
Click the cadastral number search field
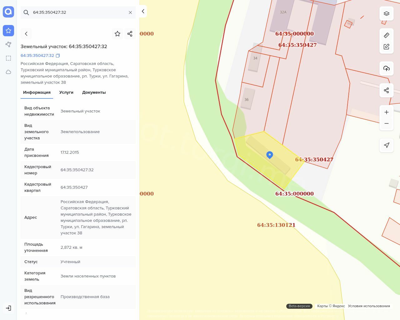coord(78,12)
